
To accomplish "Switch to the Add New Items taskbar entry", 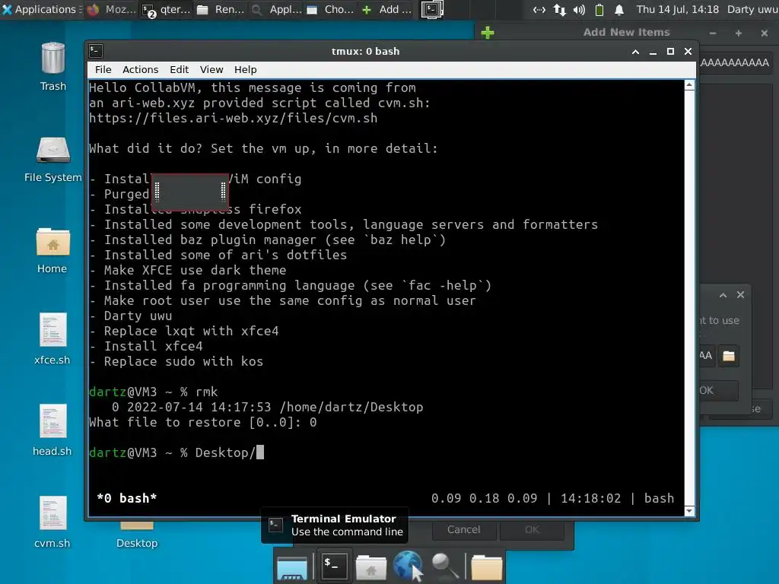I will click(x=386, y=9).
